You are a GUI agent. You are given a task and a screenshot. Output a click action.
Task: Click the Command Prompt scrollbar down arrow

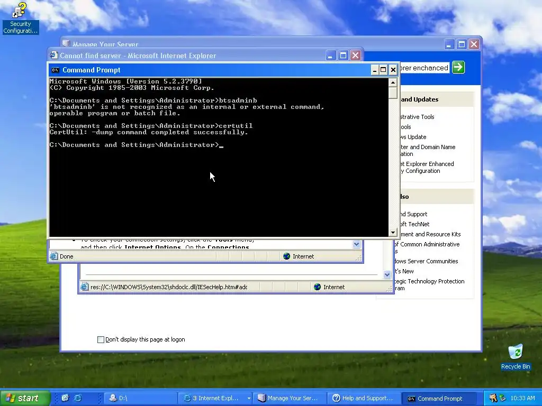[393, 233]
